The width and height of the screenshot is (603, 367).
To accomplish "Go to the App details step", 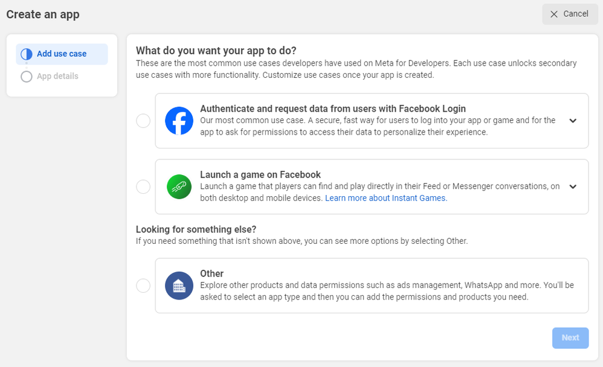I will [57, 76].
